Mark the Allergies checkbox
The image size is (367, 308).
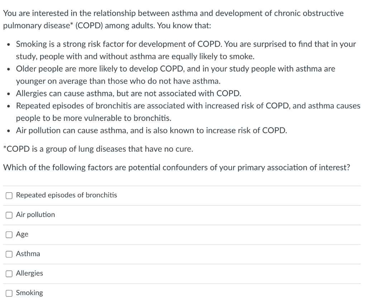click(x=9, y=274)
